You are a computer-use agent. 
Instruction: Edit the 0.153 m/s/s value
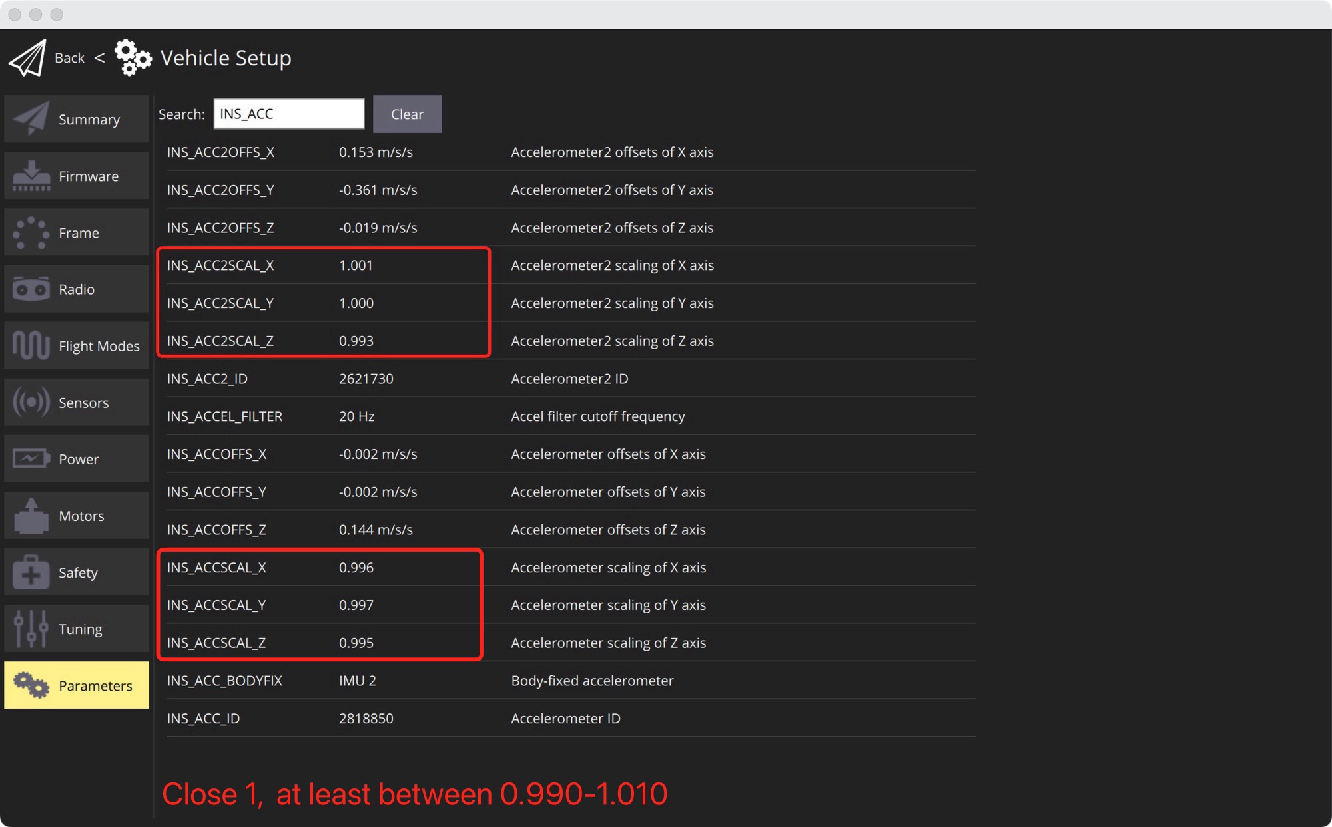(376, 152)
